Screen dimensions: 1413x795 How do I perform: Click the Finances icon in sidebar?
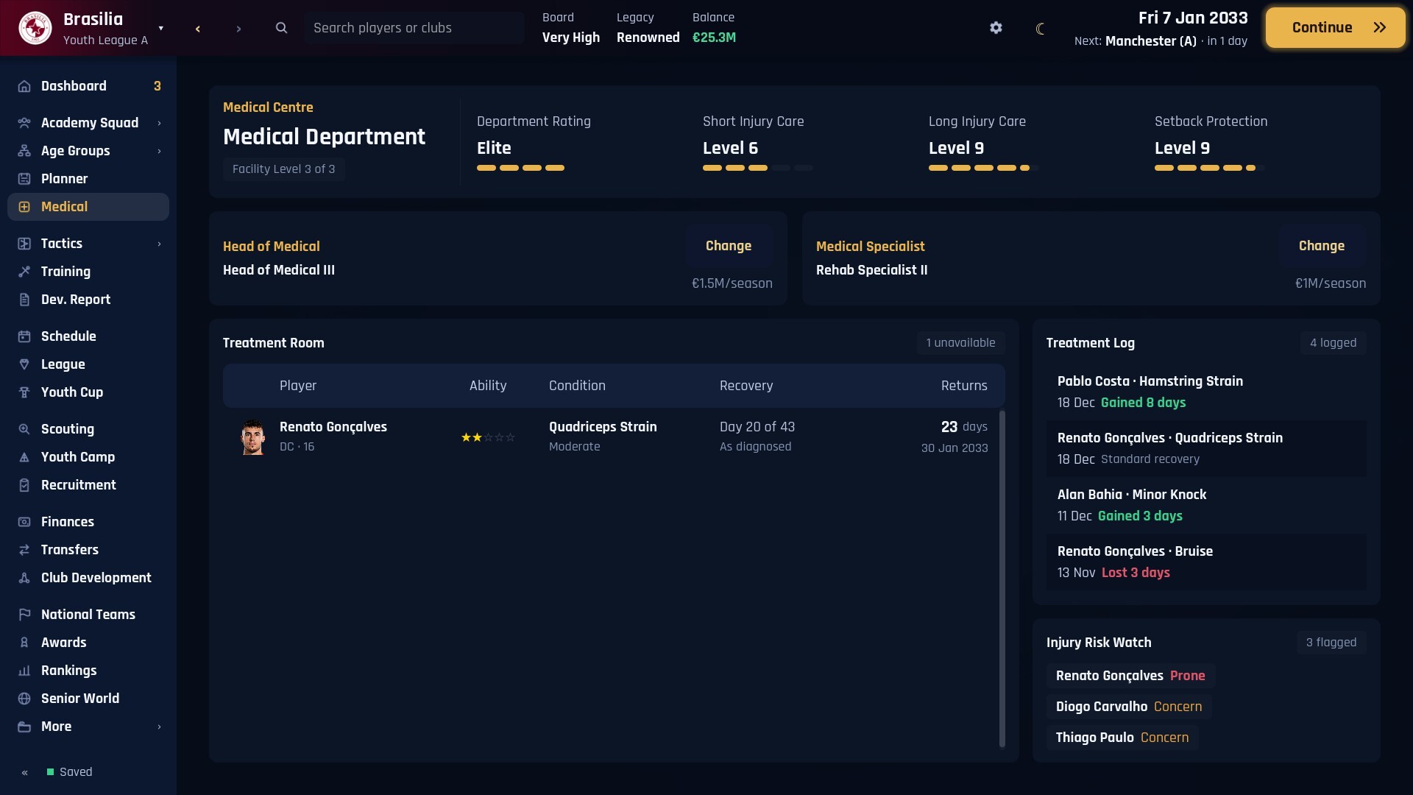(24, 522)
